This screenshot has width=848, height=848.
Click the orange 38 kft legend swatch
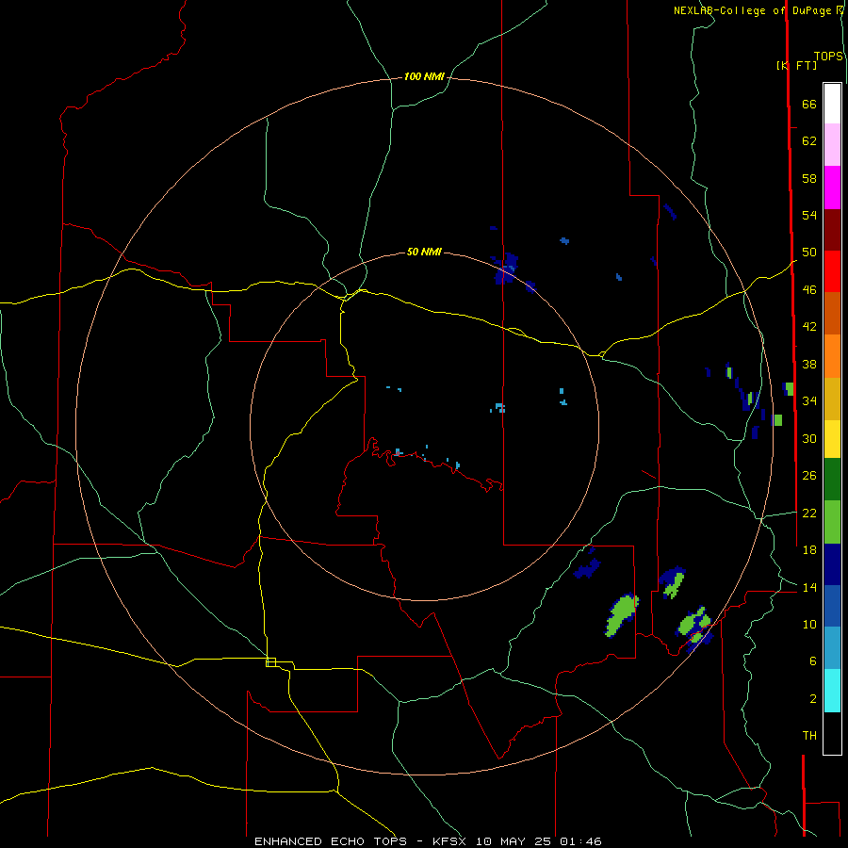click(832, 355)
